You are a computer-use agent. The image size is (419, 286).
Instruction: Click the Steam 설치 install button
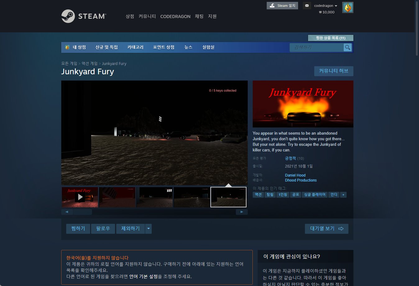tap(282, 6)
